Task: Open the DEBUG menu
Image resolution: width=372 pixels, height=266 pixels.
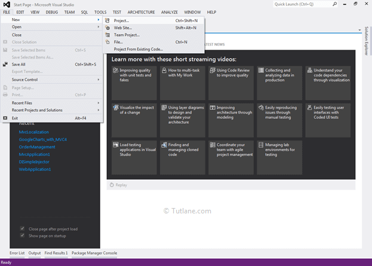Action: (52, 12)
